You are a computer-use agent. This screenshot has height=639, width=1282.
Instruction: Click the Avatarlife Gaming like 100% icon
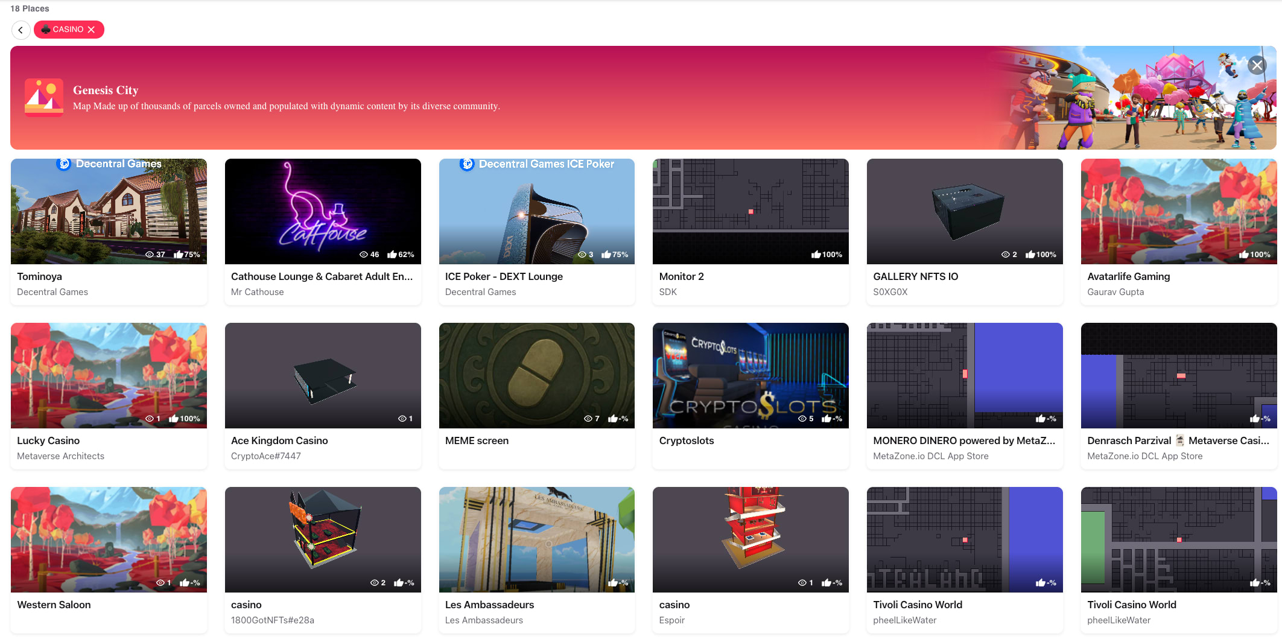1244,255
